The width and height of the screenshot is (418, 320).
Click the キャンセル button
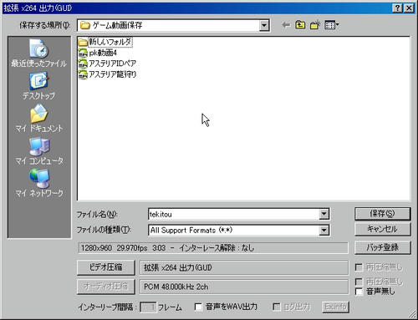[x=382, y=229]
